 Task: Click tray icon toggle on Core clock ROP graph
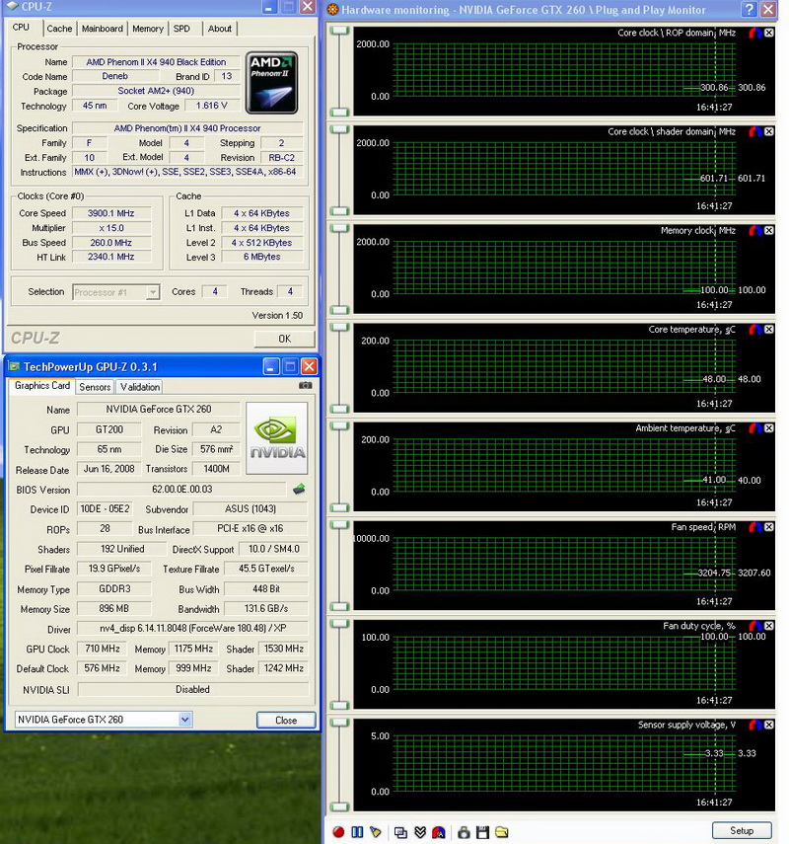click(755, 33)
